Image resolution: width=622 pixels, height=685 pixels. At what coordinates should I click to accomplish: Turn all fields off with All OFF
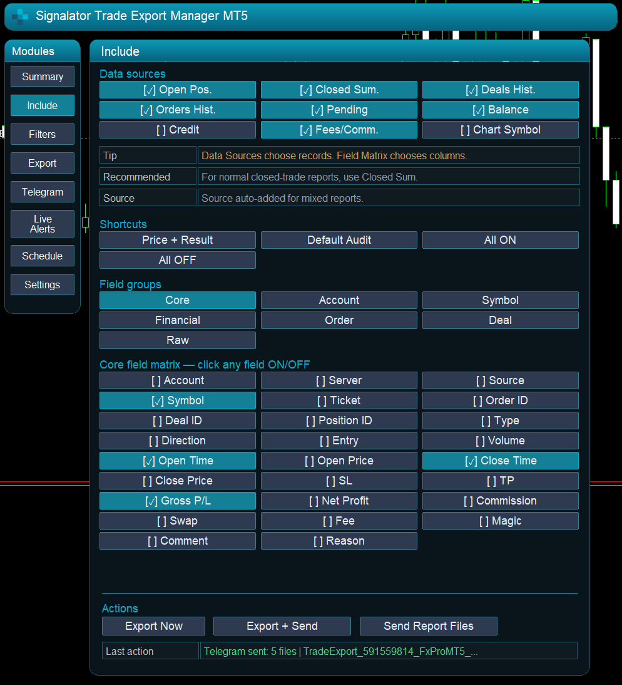[x=178, y=260]
